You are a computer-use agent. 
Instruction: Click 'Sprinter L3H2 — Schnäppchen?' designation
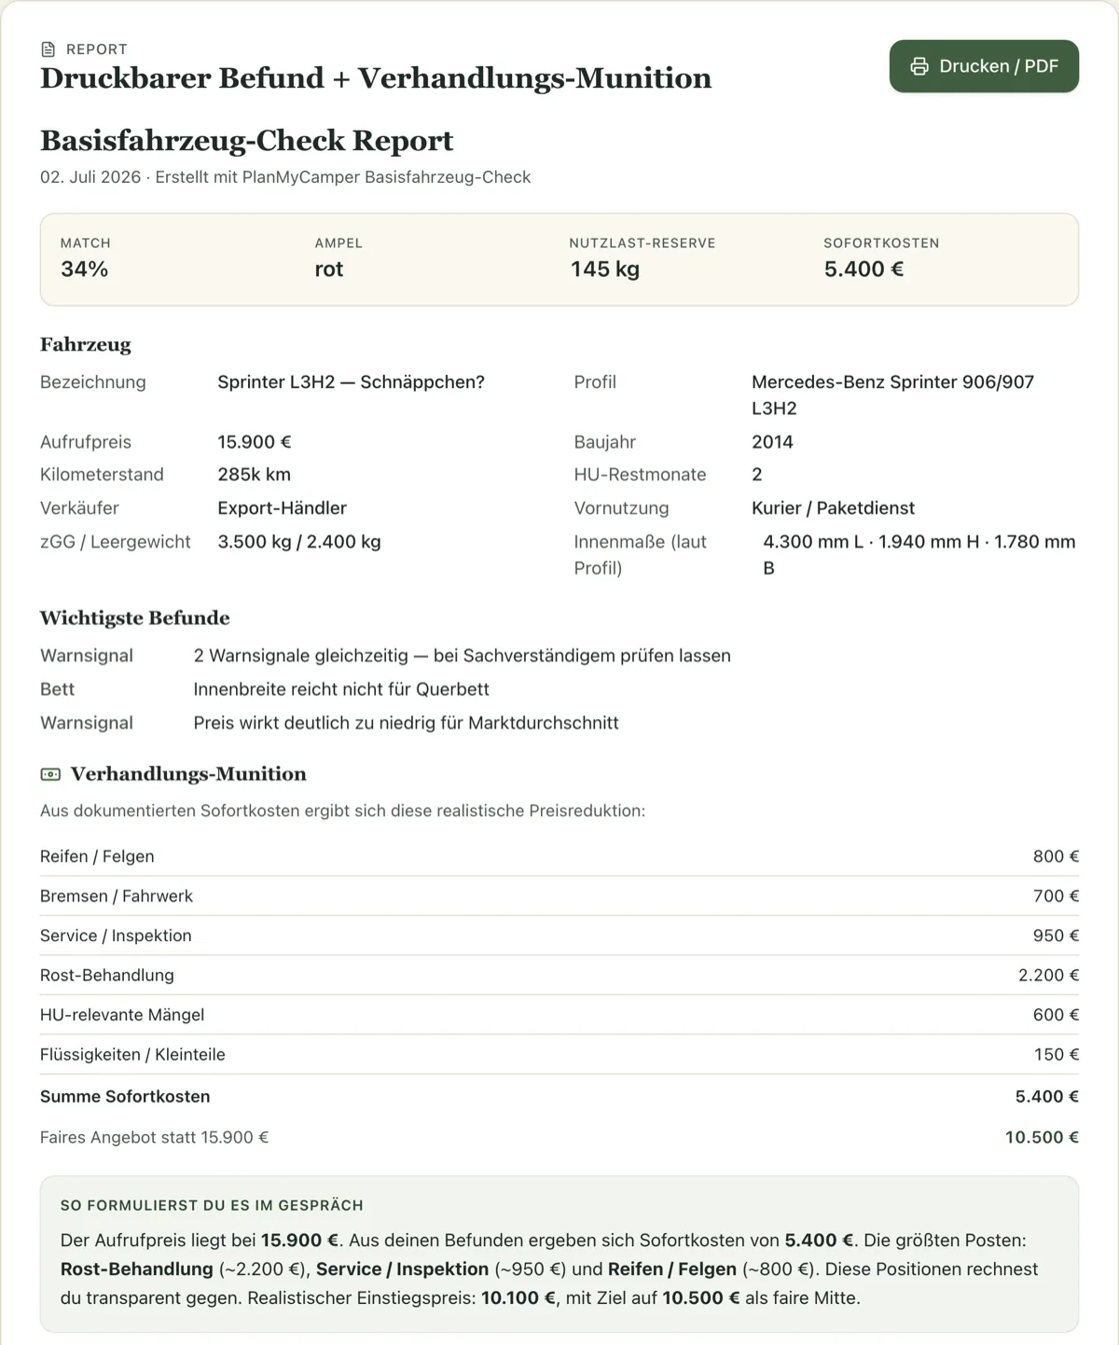352,382
